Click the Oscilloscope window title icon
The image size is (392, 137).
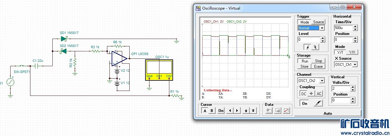pos(198,8)
